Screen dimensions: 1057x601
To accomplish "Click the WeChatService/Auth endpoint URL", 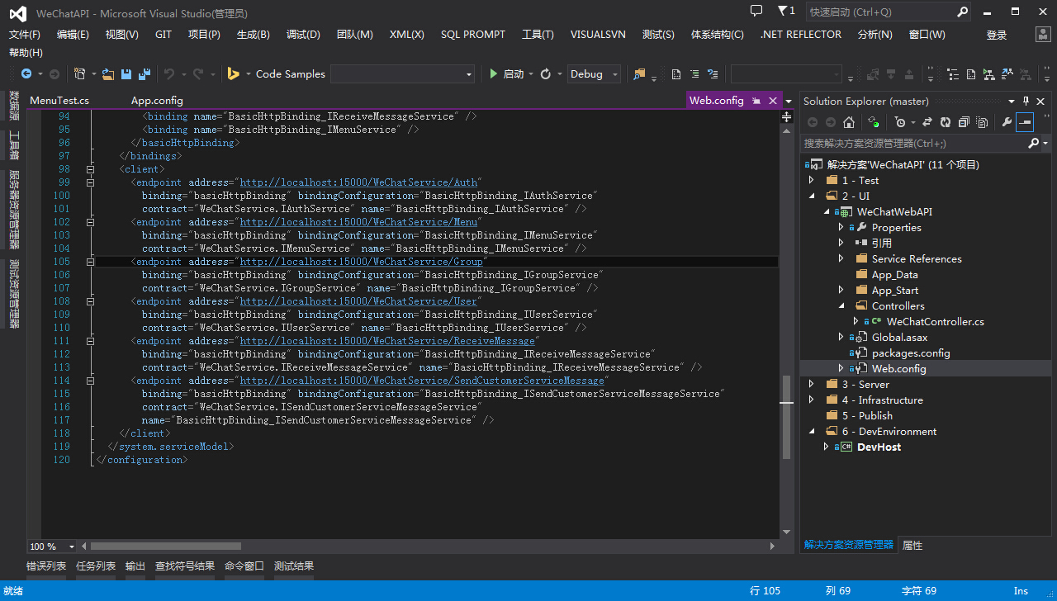I will click(x=358, y=182).
